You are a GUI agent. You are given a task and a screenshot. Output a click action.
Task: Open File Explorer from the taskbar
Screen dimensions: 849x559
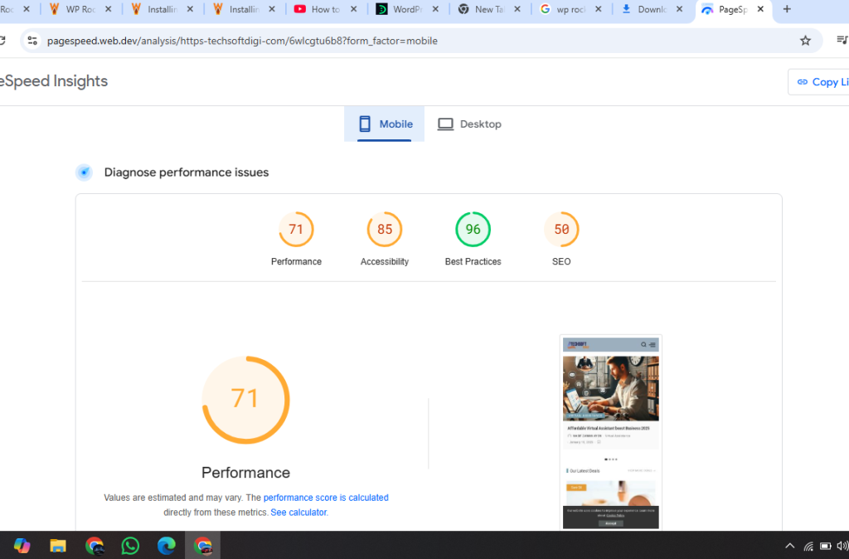click(58, 546)
